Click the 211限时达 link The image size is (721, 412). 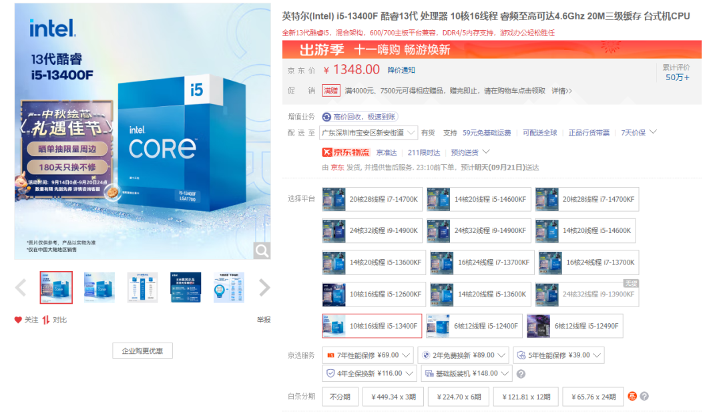click(x=423, y=153)
